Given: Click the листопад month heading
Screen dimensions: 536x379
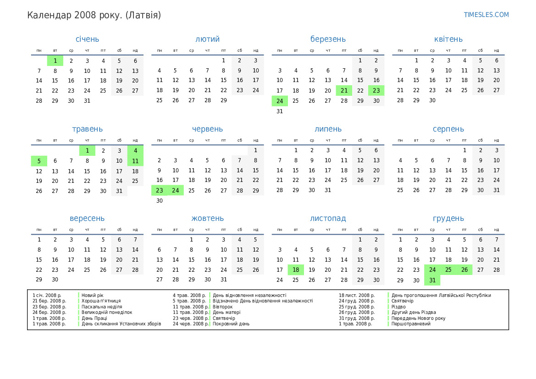Looking at the screenshot, I should click(328, 219).
